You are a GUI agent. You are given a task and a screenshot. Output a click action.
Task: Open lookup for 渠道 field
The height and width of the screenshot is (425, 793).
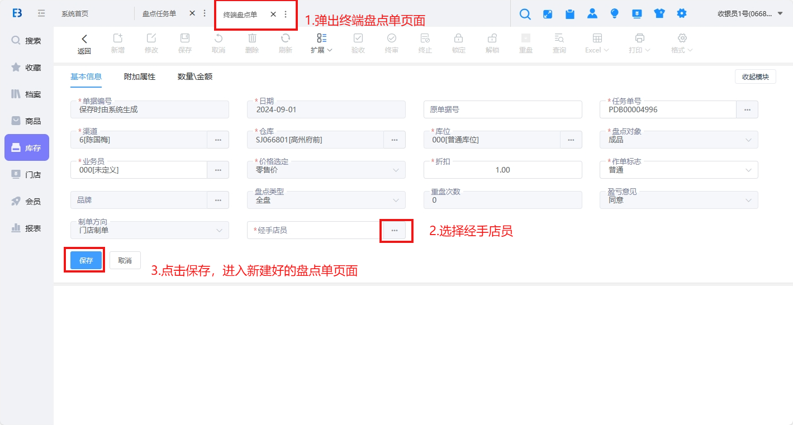[x=218, y=140]
